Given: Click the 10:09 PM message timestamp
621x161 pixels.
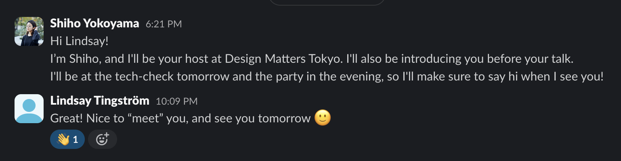Looking at the screenshot, I should coord(176,101).
